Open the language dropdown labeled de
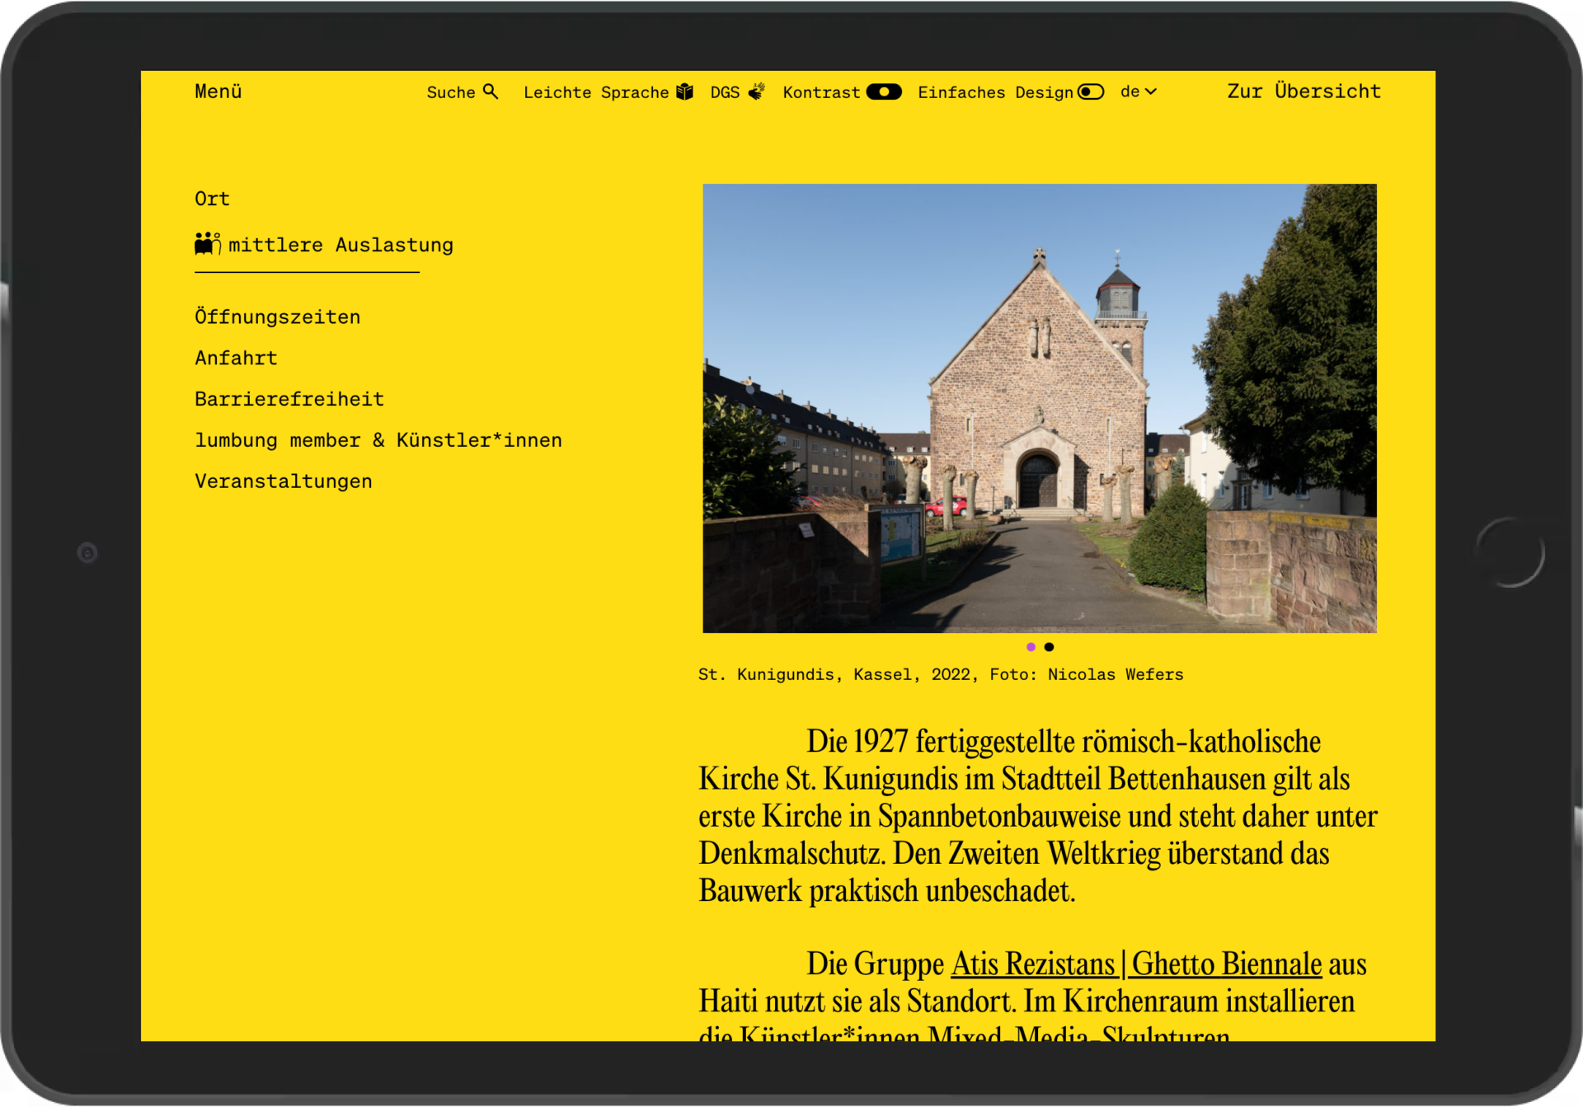Image resolution: width=1583 pixels, height=1107 pixels. 1137,91
